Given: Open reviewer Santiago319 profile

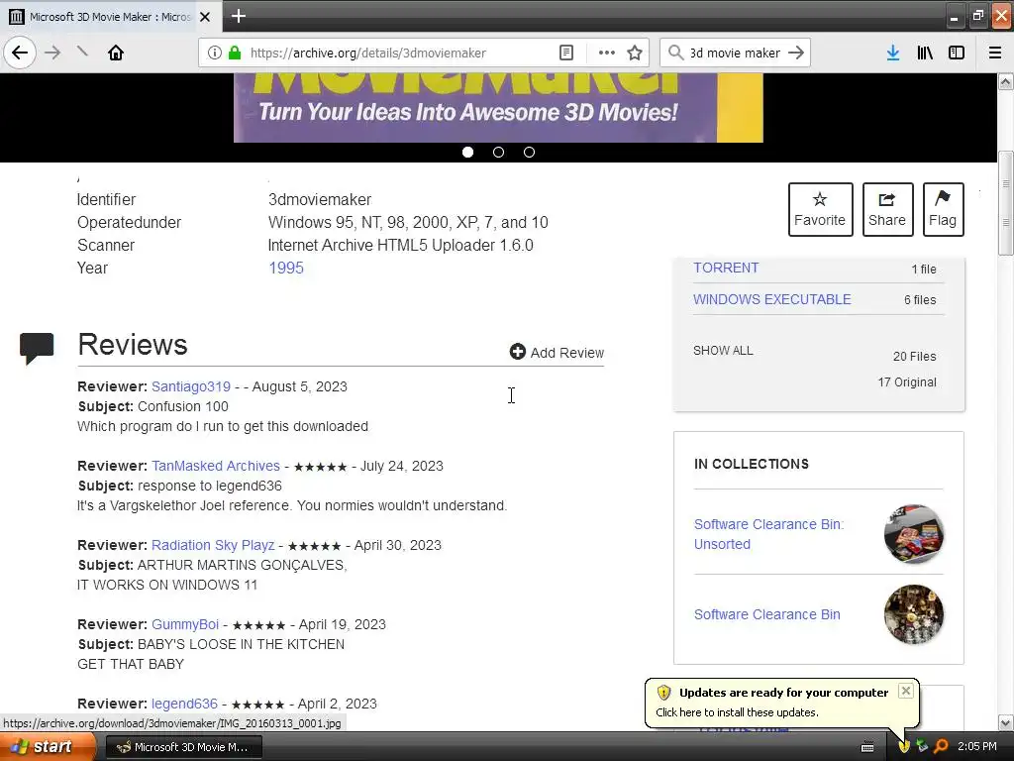Looking at the screenshot, I should [191, 386].
